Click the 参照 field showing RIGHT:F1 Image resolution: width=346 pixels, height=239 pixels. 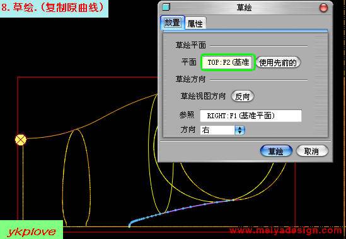click(x=251, y=116)
